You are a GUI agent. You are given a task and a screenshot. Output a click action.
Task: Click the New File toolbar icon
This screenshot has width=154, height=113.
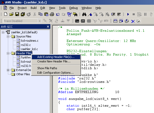pos(6,14)
